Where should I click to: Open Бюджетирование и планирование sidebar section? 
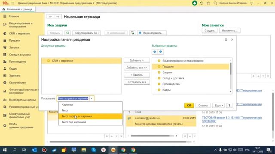(x=21, y=25)
